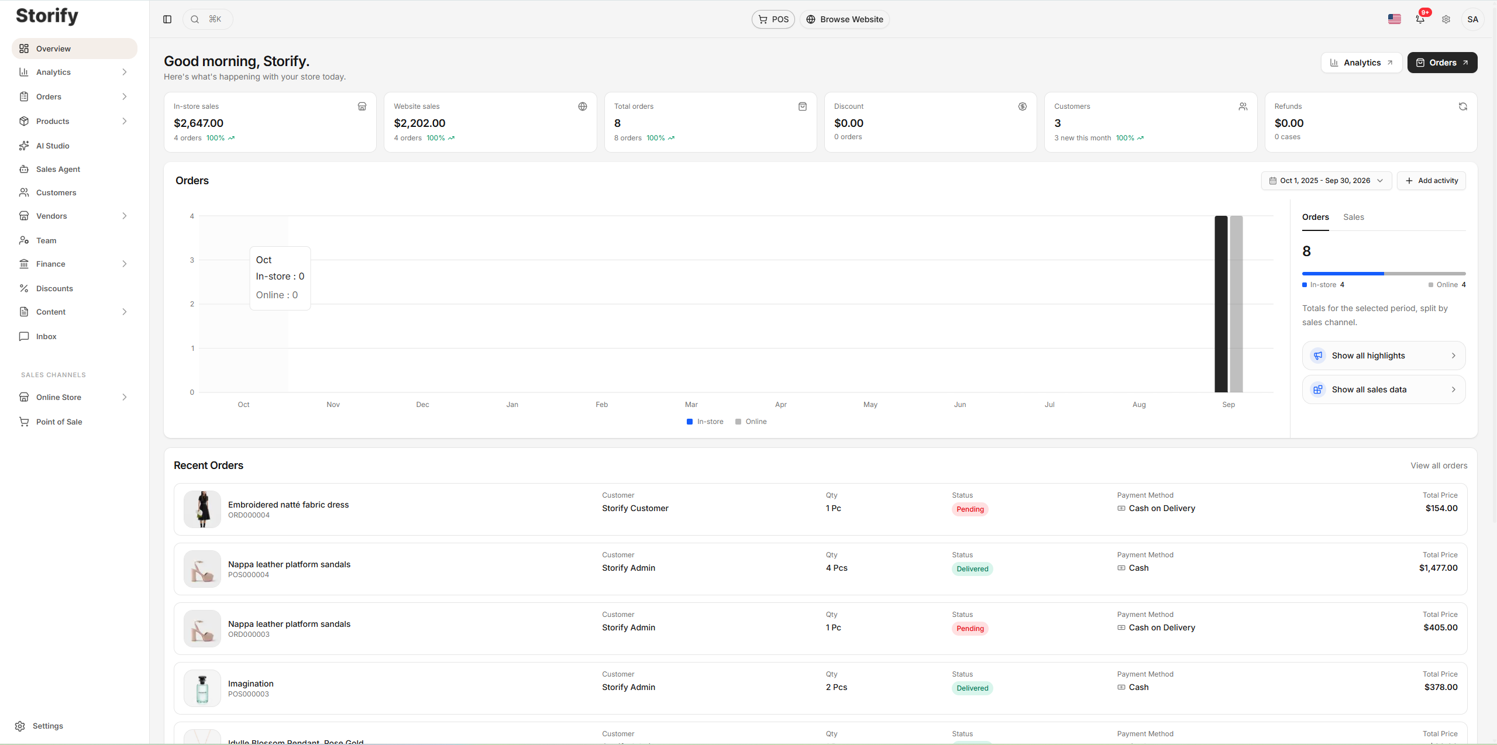The image size is (1497, 745).
Task: Expand the Orders sidebar submenu chevron
Action: click(x=125, y=96)
